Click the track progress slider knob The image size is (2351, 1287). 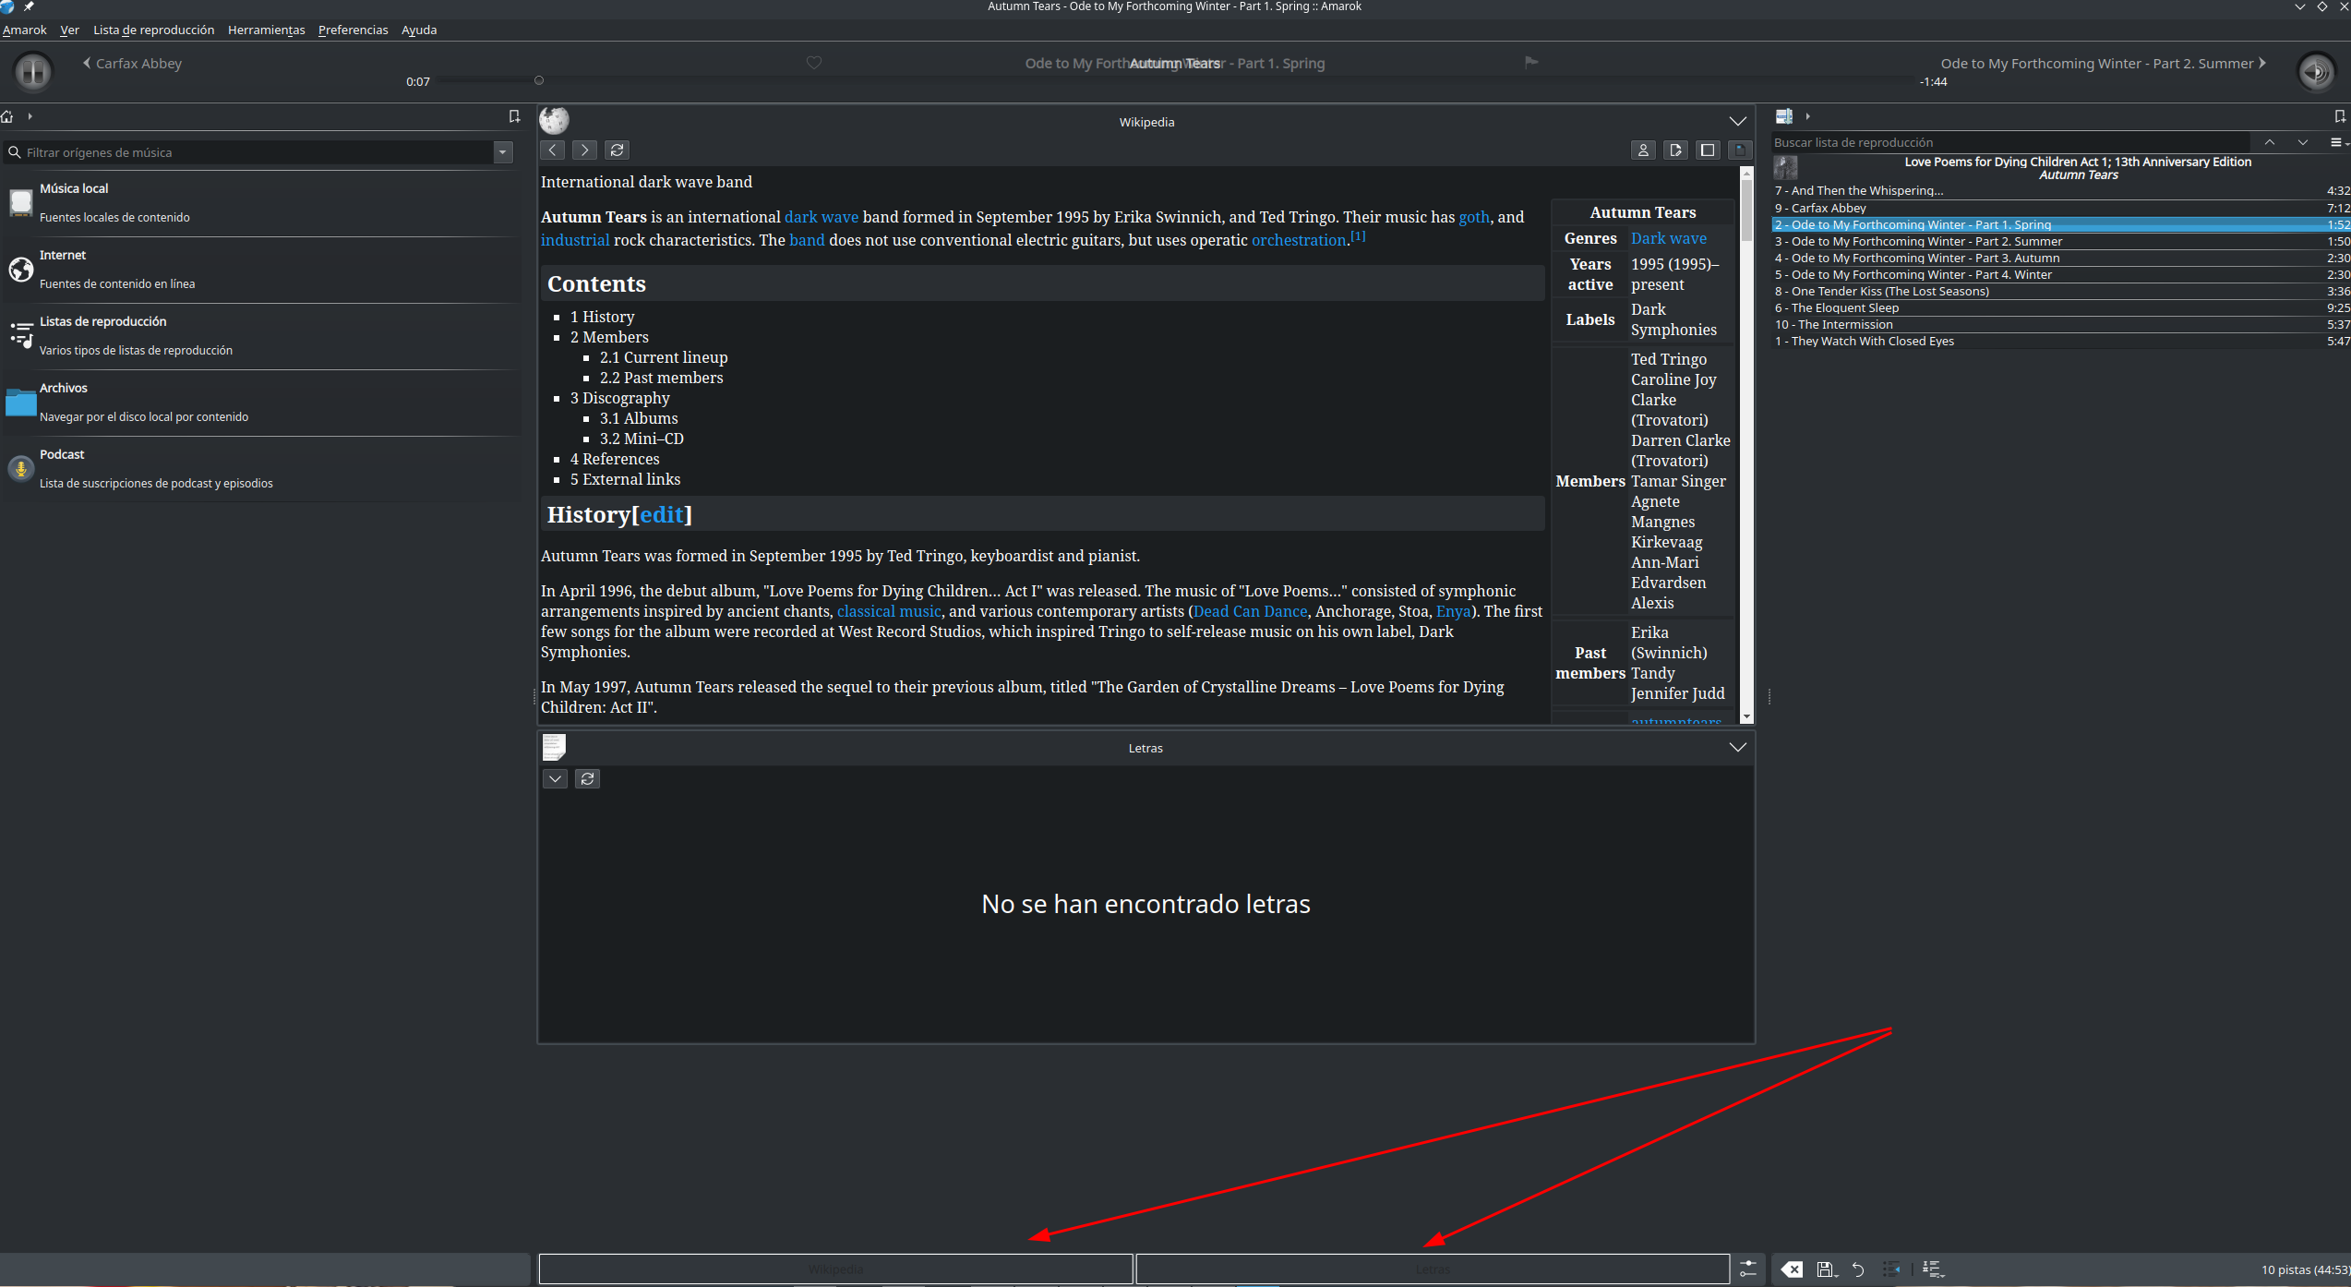[x=539, y=81]
